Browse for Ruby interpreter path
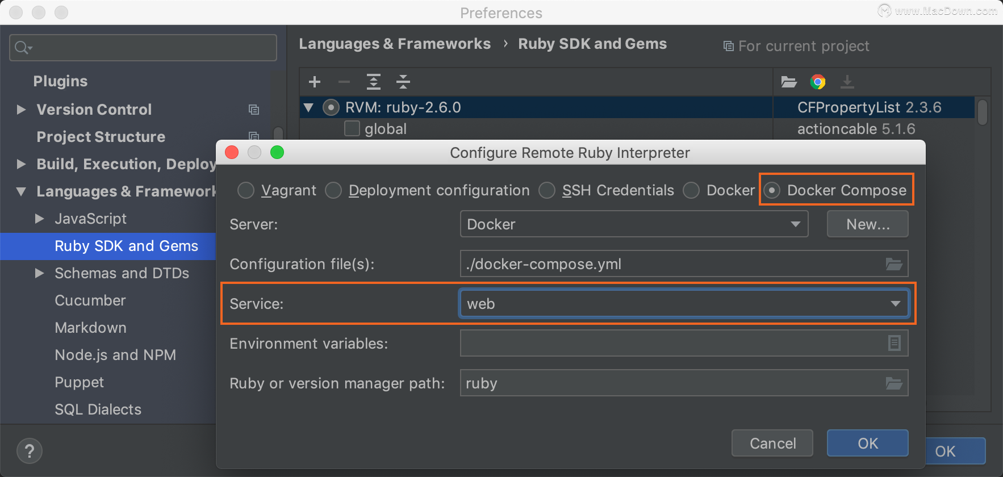This screenshot has width=1003, height=477. (x=894, y=383)
